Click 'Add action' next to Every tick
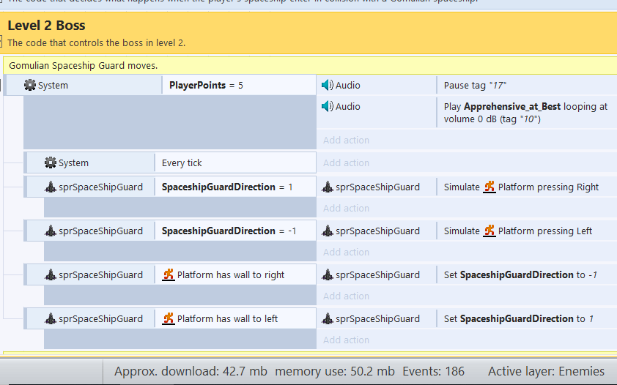Screen dimensions: 617x385 (x=346, y=163)
